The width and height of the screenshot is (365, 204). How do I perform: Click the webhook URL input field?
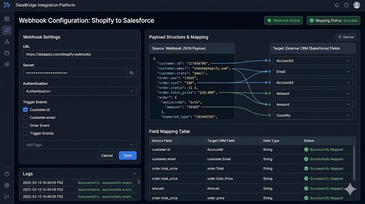(79, 54)
